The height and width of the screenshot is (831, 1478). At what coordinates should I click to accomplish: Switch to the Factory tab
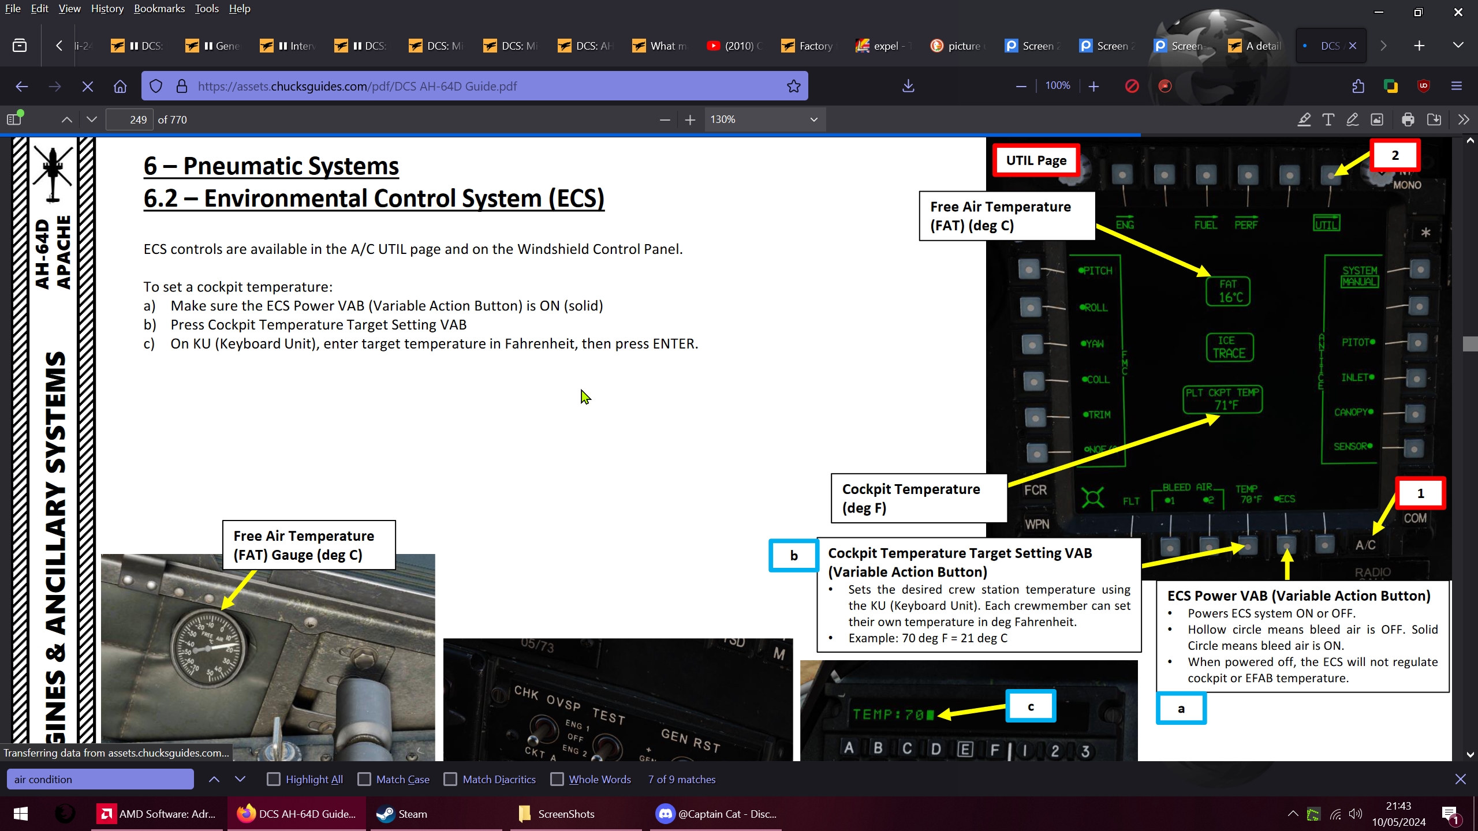tap(807, 46)
